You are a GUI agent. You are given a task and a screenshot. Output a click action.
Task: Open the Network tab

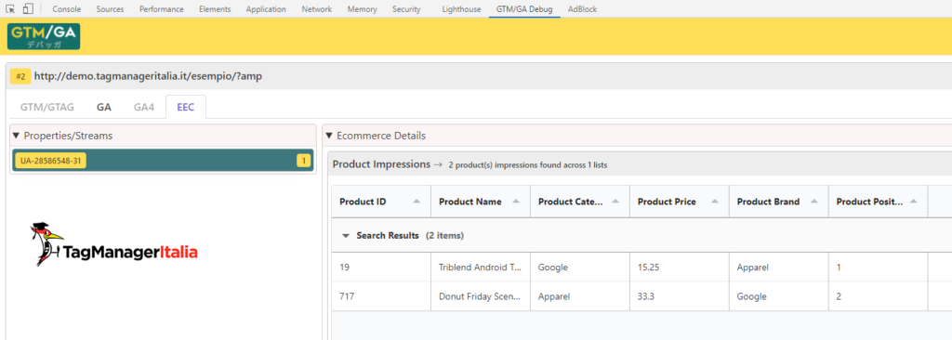(317, 9)
